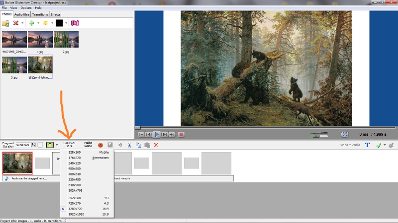The height and width of the screenshot is (223, 398).
Task: Jump to the start of the slideshow preview
Action: point(141,134)
